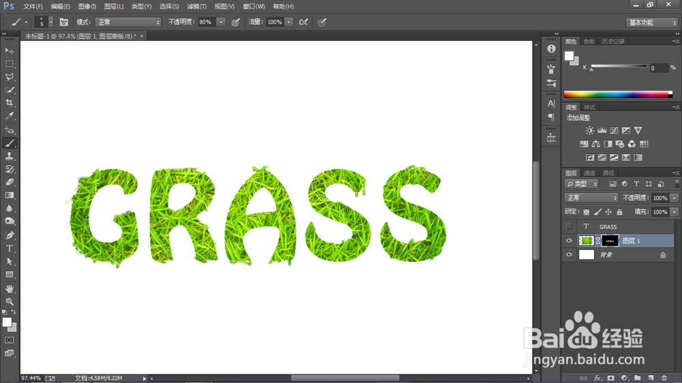The width and height of the screenshot is (682, 383).
Task: Select the Crop tool
Action: coord(9,103)
